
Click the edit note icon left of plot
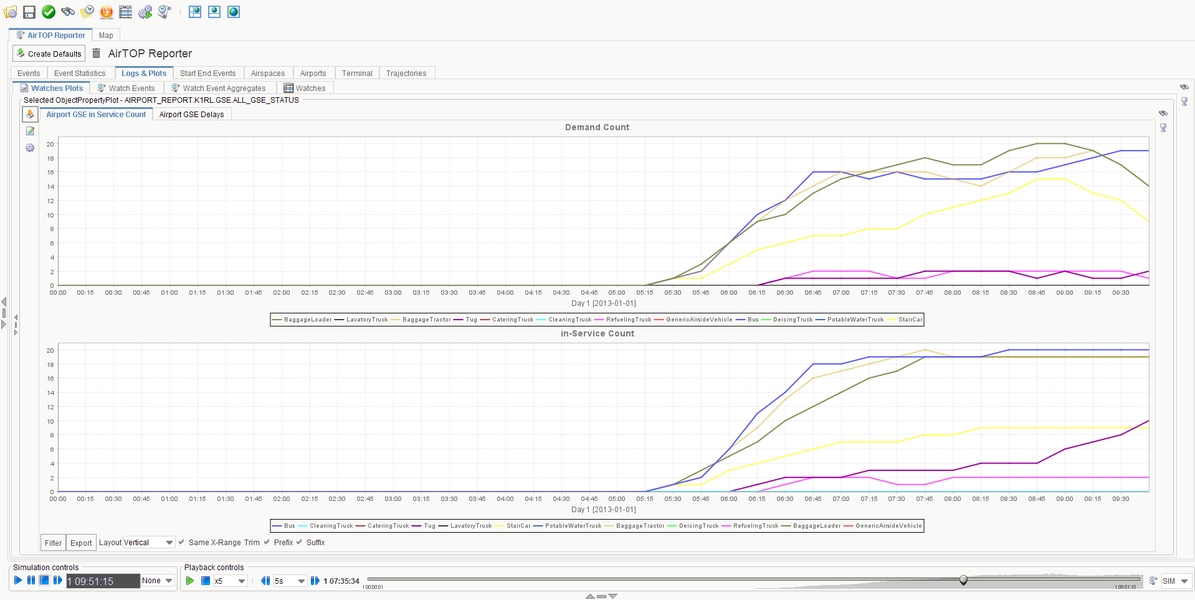point(30,131)
